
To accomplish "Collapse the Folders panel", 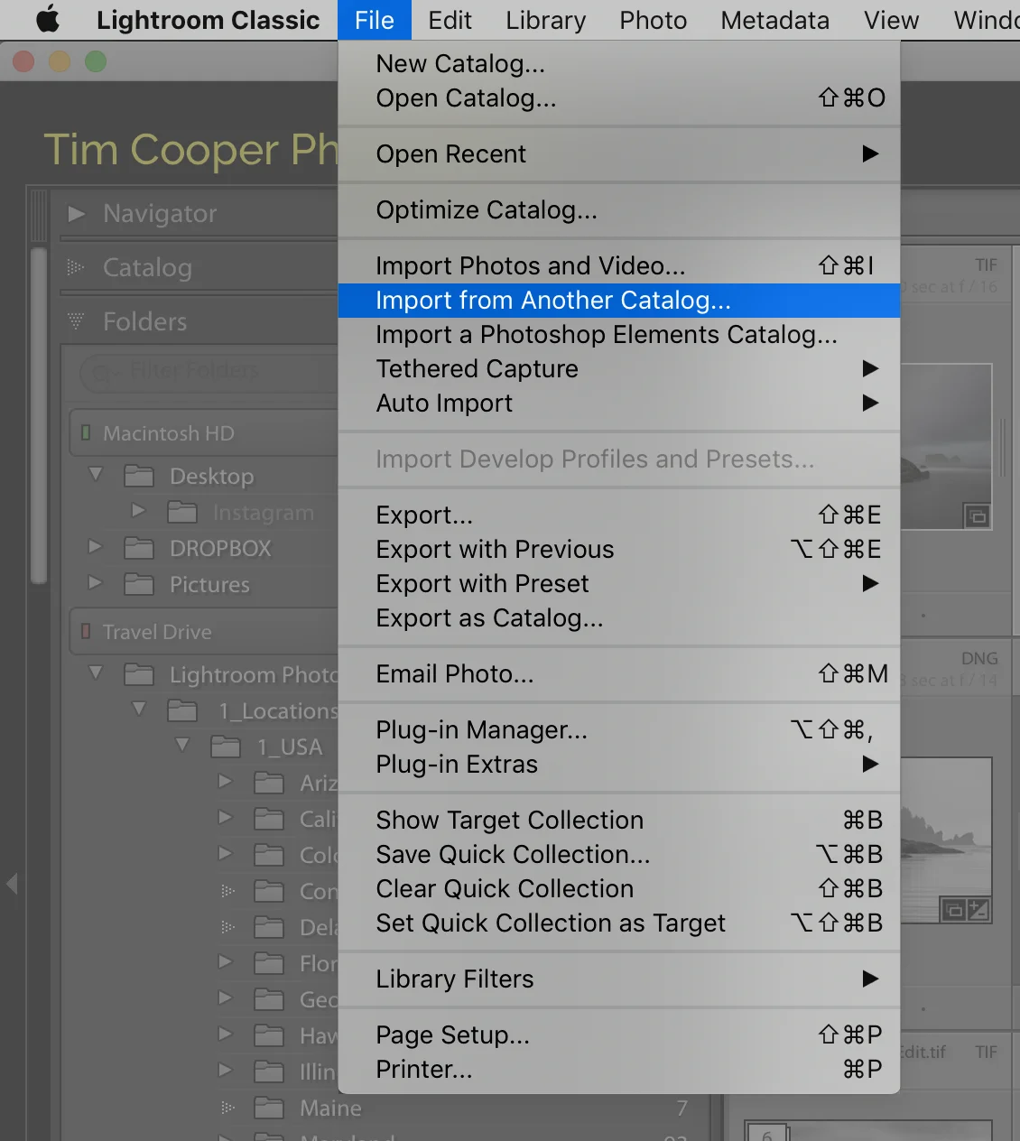I will pos(76,321).
